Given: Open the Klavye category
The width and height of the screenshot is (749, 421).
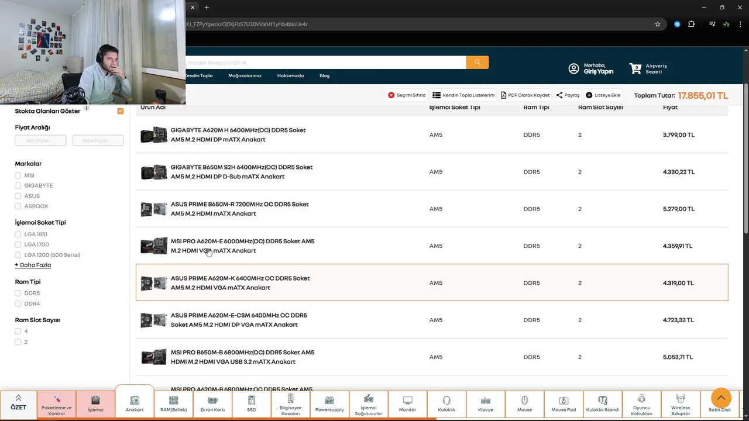Looking at the screenshot, I should pyautogui.click(x=486, y=404).
